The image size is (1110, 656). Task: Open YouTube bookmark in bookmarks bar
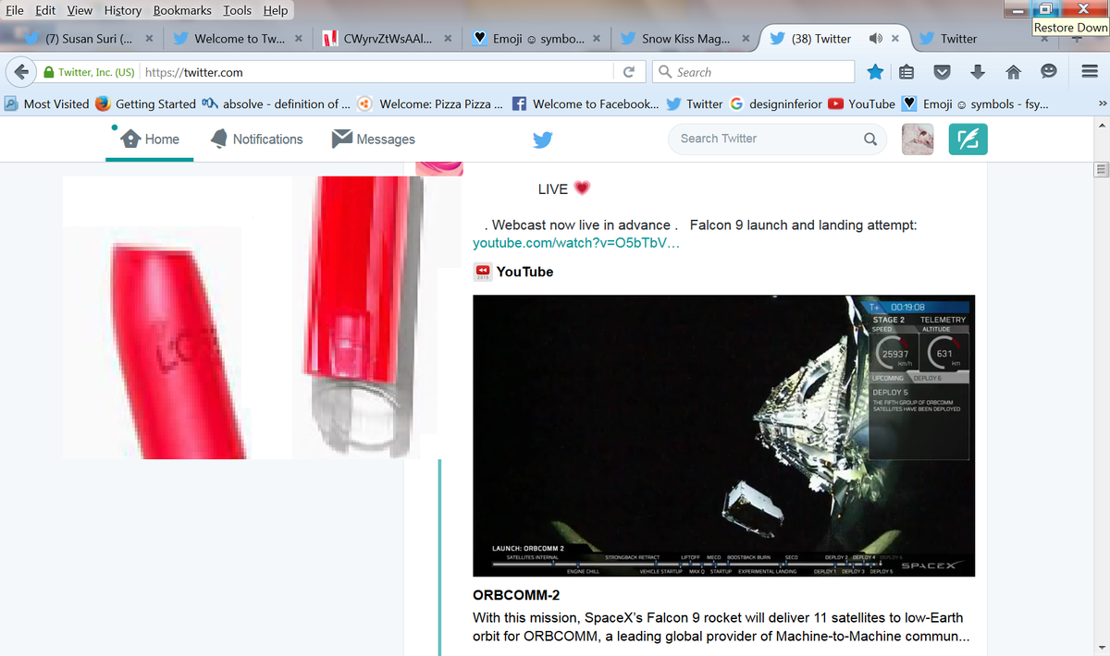(x=861, y=103)
